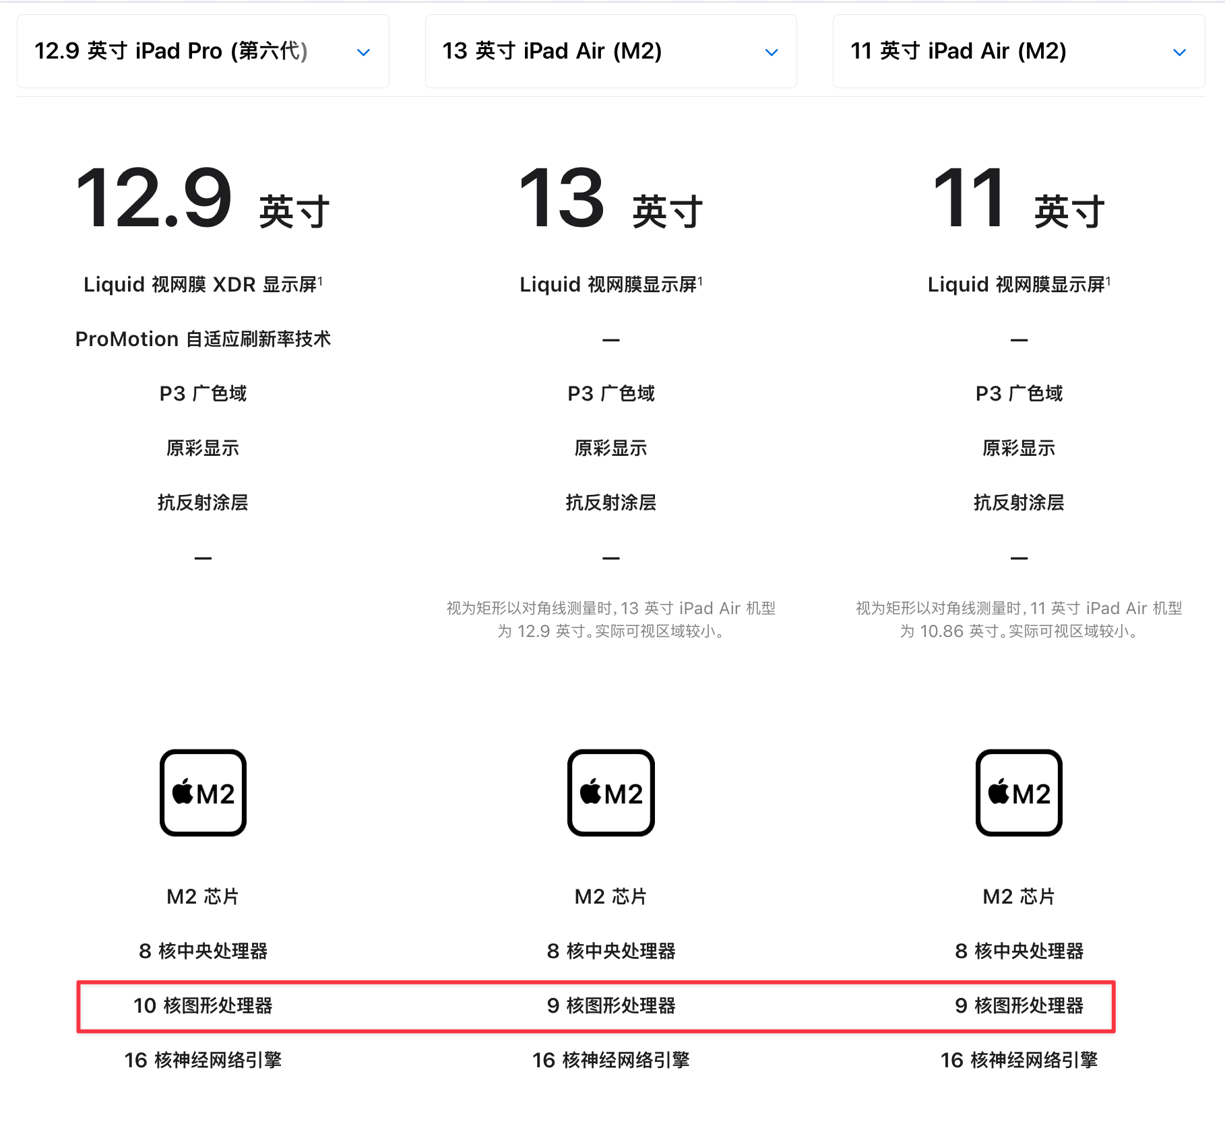1225x1142 pixels.
Task: Click 8 核中央处理器 in 11 英寸 Air column
Action: pyautogui.click(x=1019, y=951)
